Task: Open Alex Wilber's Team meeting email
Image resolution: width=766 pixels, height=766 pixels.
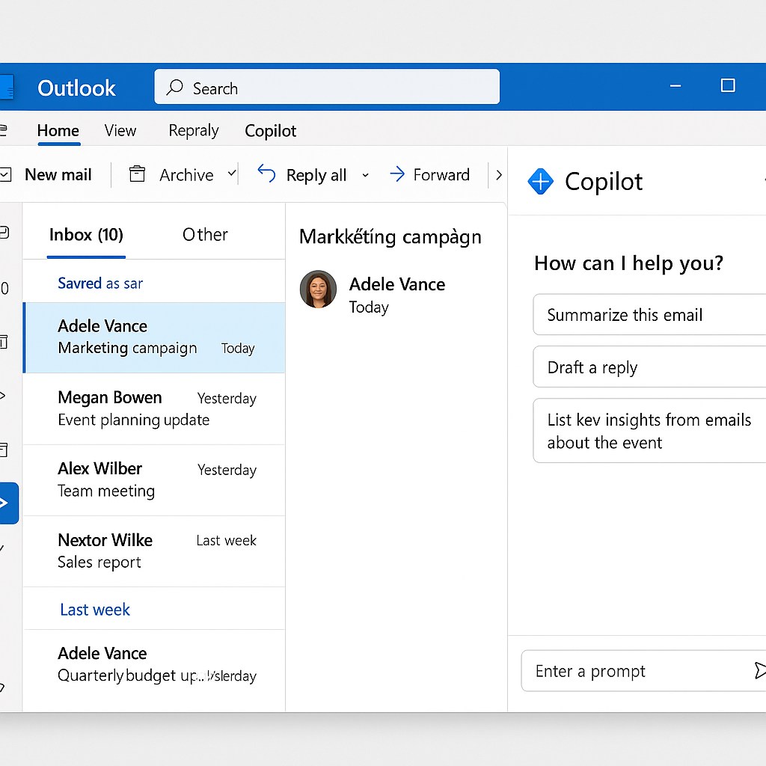Action: [x=154, y=480]
